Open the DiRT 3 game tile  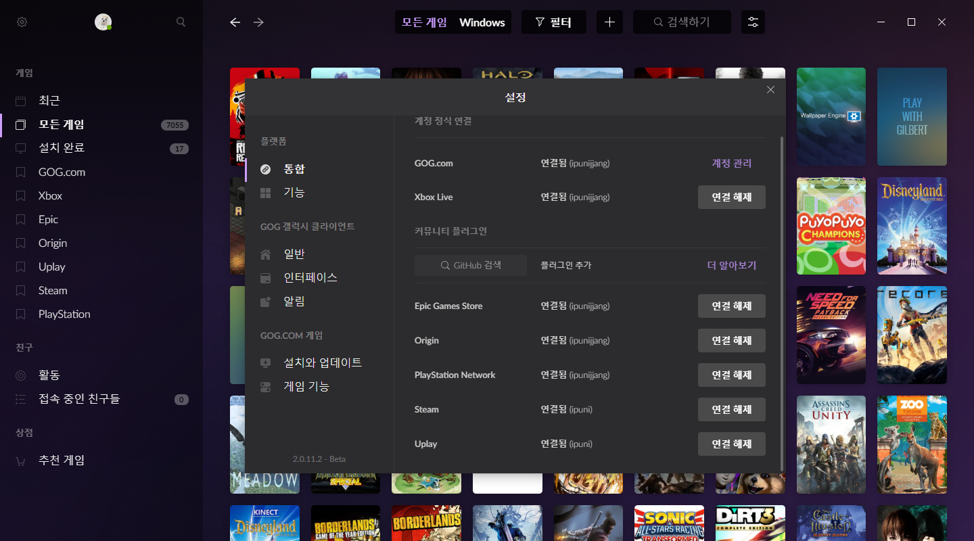tap(750, 523)
